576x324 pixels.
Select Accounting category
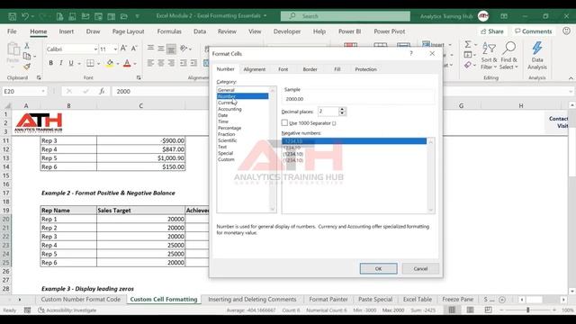tap(229, 109)
